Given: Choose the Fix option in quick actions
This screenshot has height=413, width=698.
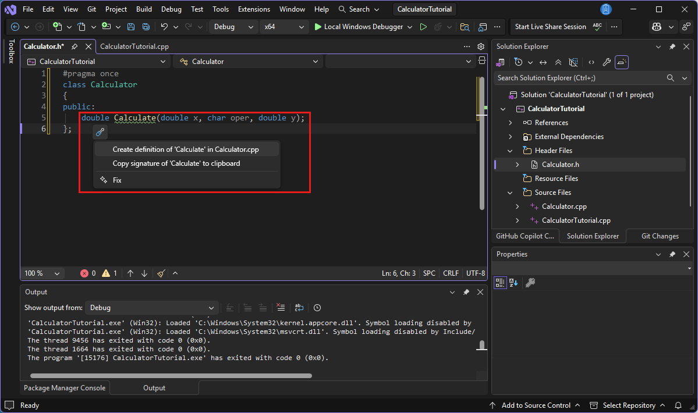Looking at the screenshot, I should 187,180.
